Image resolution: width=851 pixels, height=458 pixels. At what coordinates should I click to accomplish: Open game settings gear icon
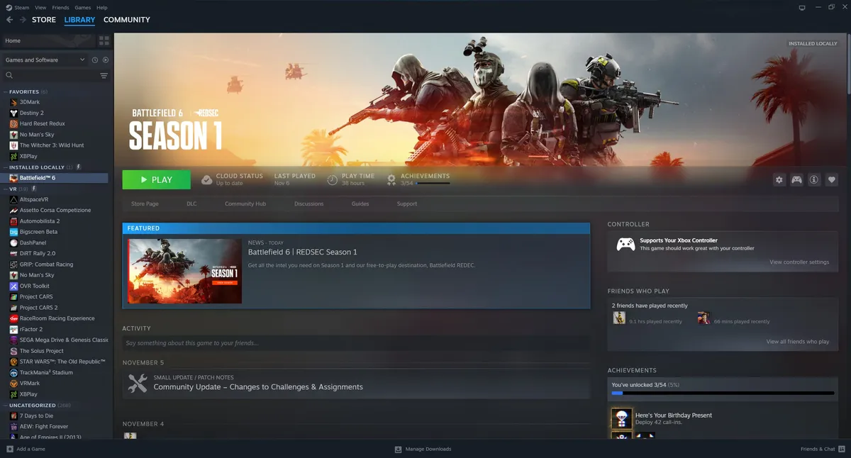779,180
